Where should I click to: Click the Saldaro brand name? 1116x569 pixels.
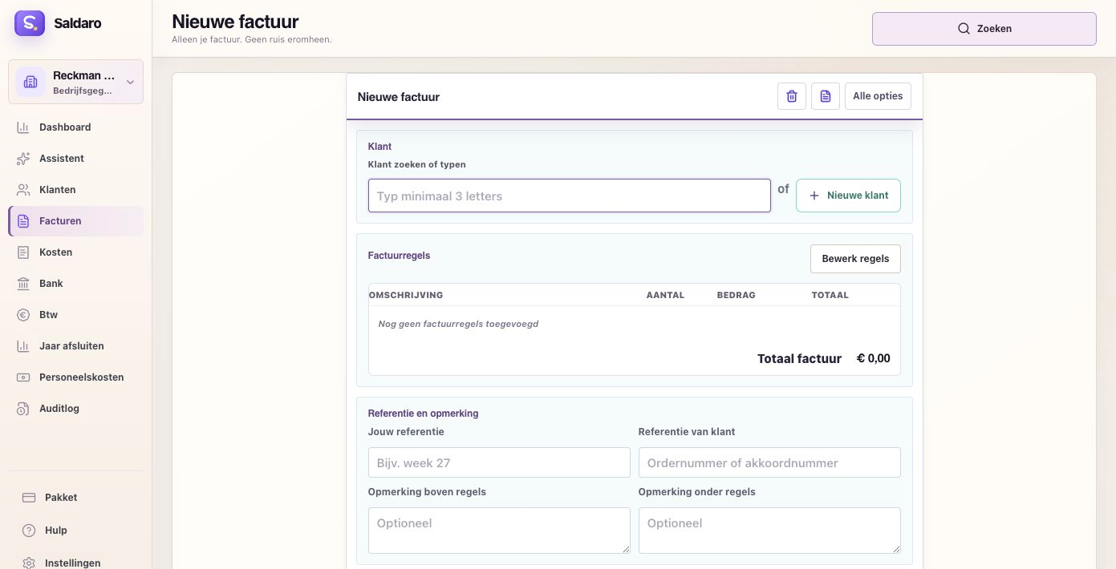point(78,23)
